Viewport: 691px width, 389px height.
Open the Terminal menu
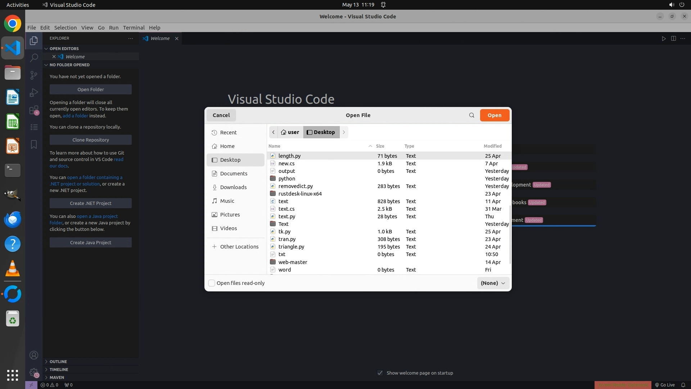pos(134,28)
